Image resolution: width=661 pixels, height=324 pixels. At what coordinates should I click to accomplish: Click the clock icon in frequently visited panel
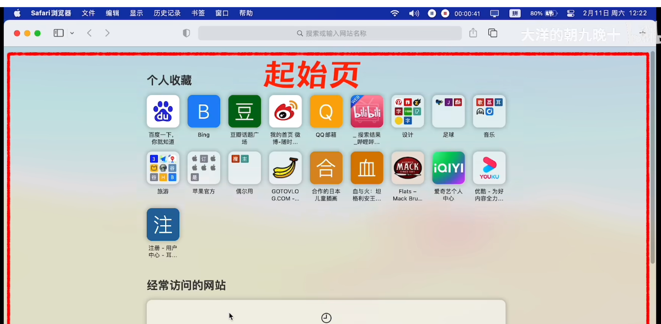tap(326, 318)
